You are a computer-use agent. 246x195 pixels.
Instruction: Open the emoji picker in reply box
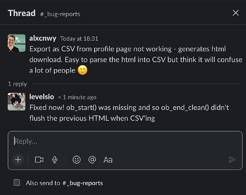coord(77,160)
